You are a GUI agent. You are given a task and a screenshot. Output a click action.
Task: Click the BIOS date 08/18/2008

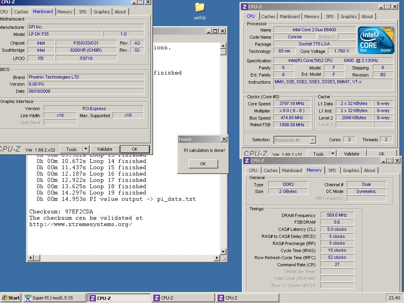click(86, 91)
